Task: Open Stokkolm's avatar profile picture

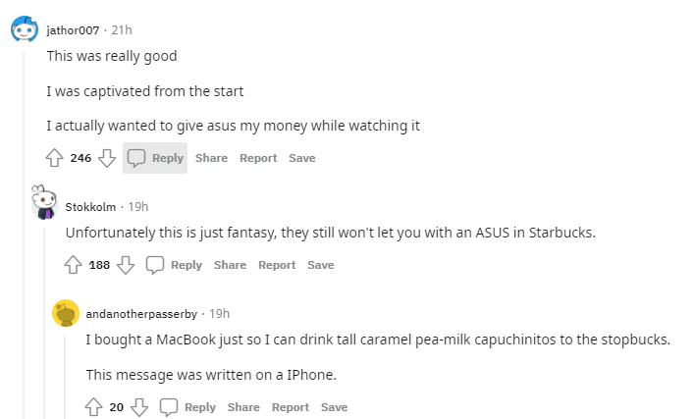Action: click(x=43, y=203)
